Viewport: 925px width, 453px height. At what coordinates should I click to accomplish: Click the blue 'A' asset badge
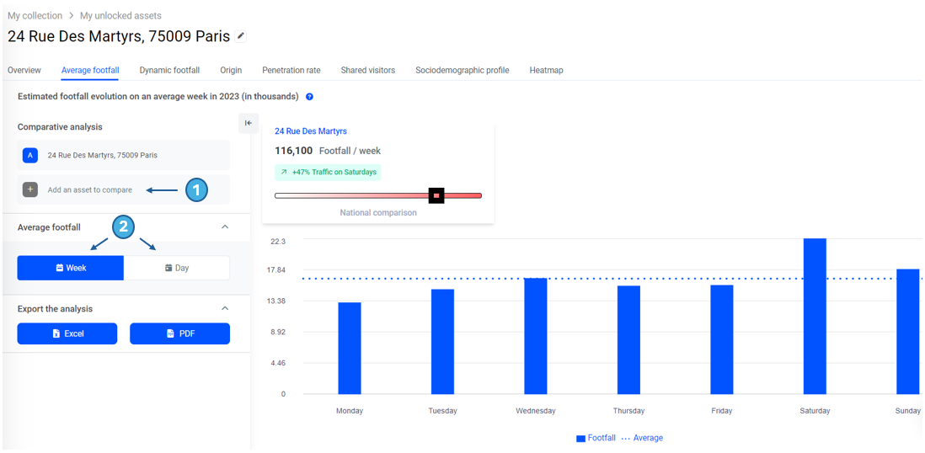30,155
